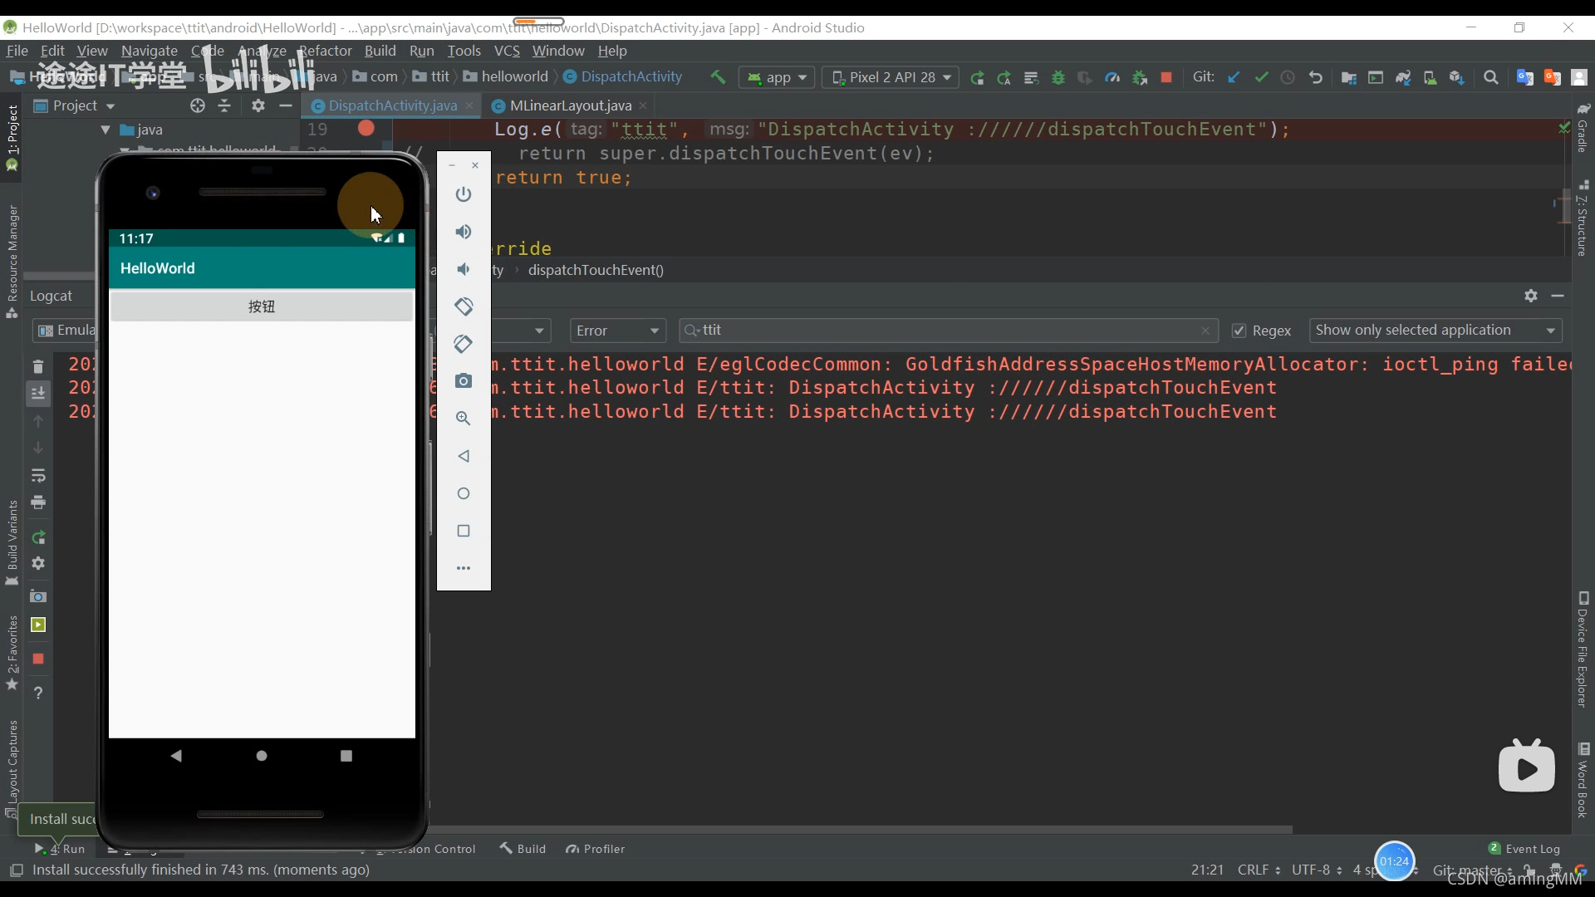The image size is (1595, 897).
Task: Open Device File Explorer side tab
Action: point(1583,651)
